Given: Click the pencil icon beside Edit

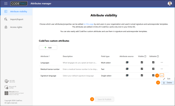Looking at the screenshot, I should (164, 79).
